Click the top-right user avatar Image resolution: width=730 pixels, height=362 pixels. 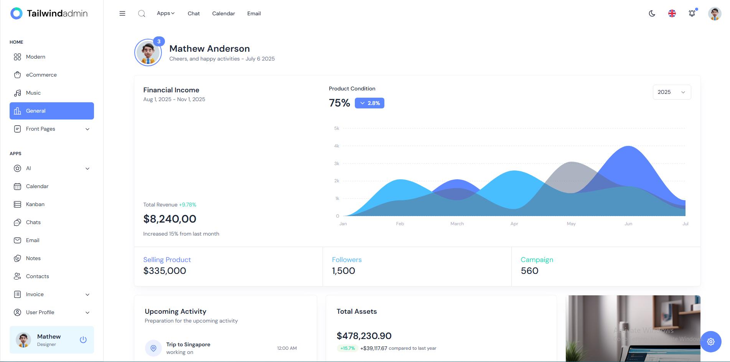[x=714, y=13]
